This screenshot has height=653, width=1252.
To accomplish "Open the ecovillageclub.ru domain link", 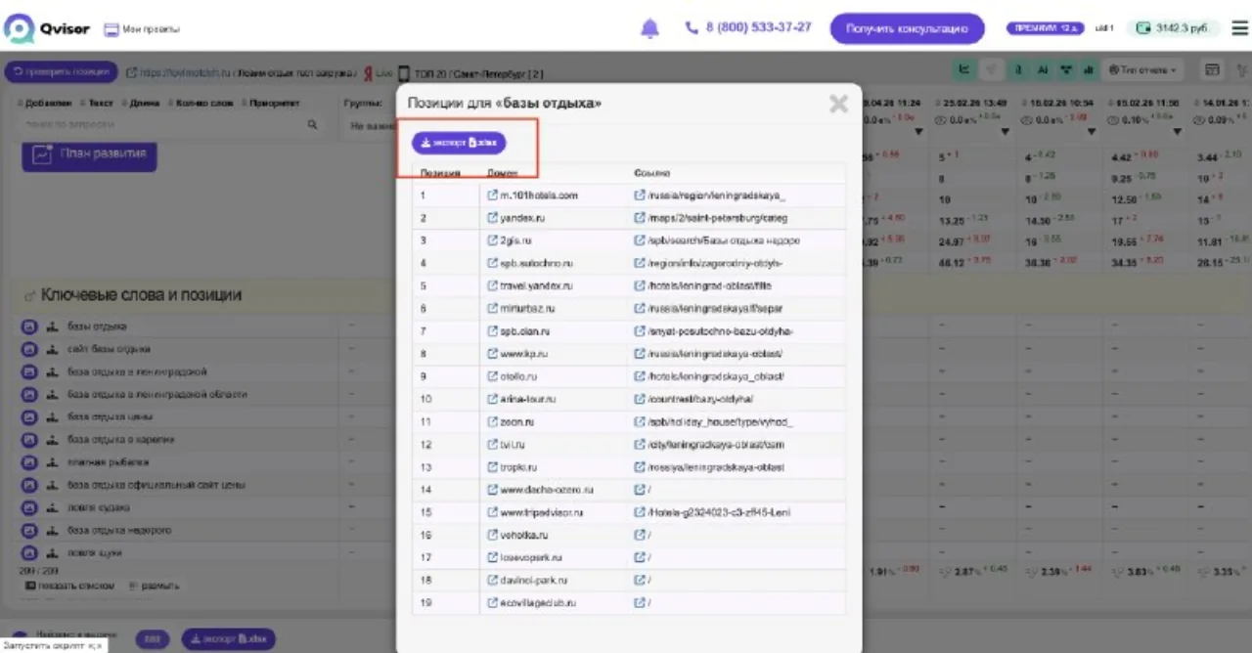I will pyautogui.click(x=537, y=603).
